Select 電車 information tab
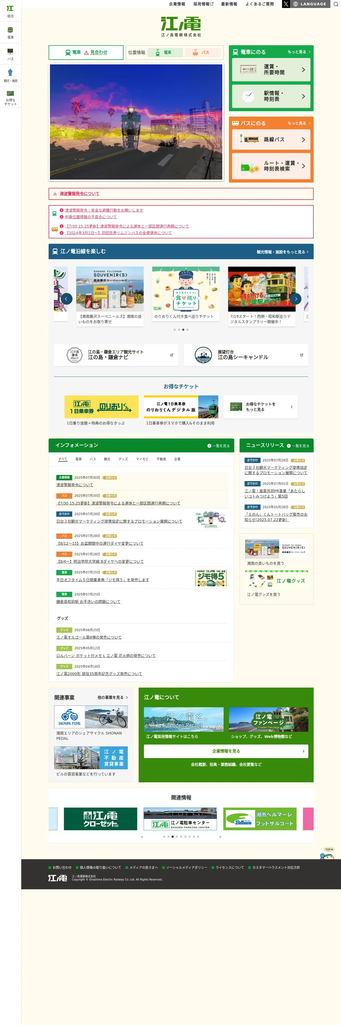341x1025 pixels. point(79,459)
